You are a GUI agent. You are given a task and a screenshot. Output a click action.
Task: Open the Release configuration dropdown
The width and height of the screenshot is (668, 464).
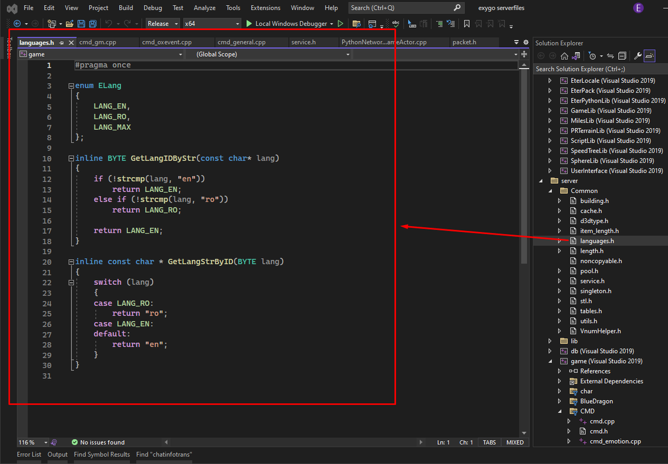pyautogui.click(x=163, y=24)
